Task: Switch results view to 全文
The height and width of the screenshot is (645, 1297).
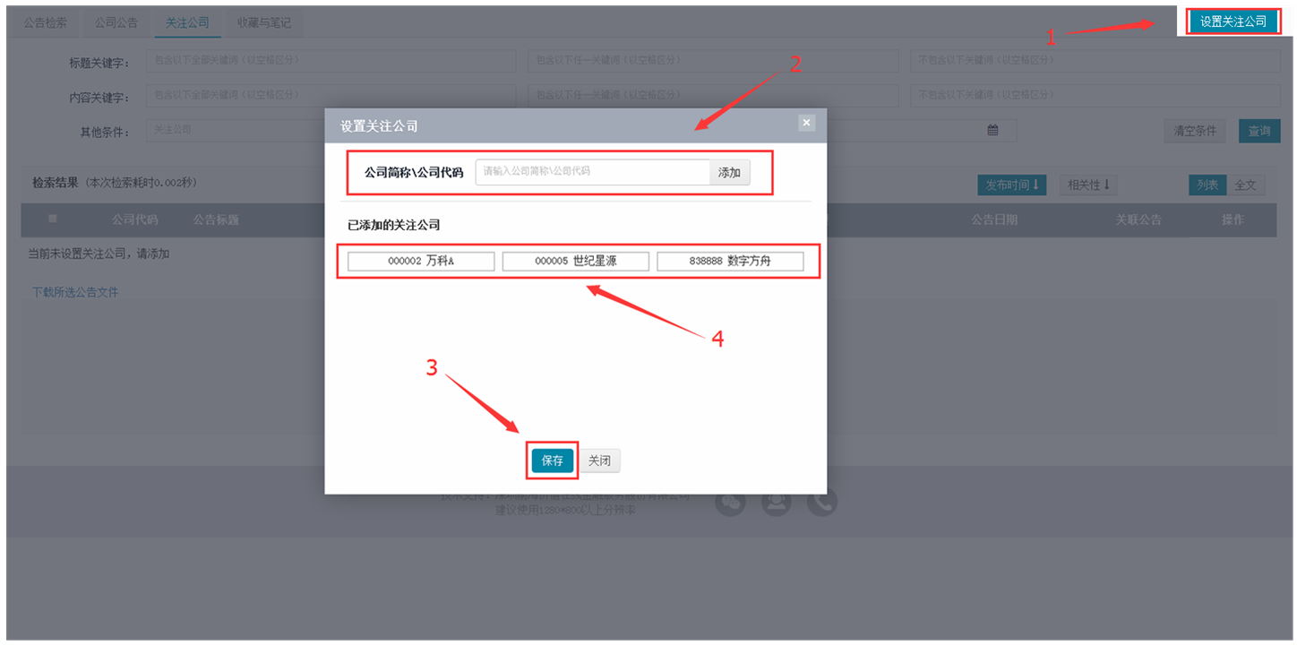Action: (1245, 185)
